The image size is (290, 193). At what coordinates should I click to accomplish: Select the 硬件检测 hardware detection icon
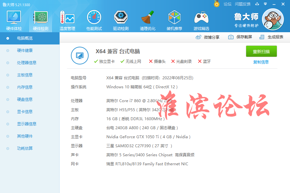(41, 20)
